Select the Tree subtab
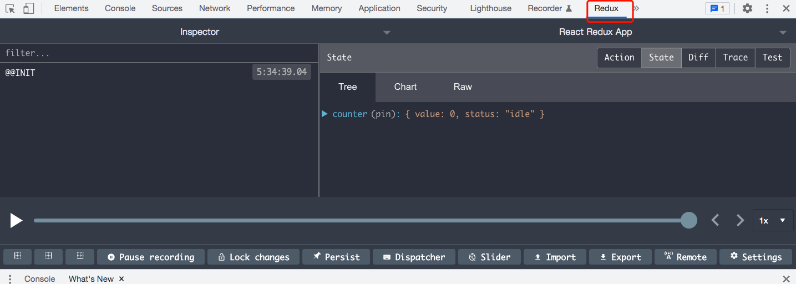Viewport: 796px width, 284px height. [348, 87]
